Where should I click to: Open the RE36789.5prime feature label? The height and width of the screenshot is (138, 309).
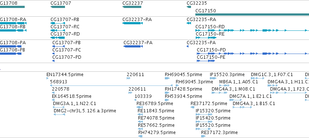pos(155,103)
